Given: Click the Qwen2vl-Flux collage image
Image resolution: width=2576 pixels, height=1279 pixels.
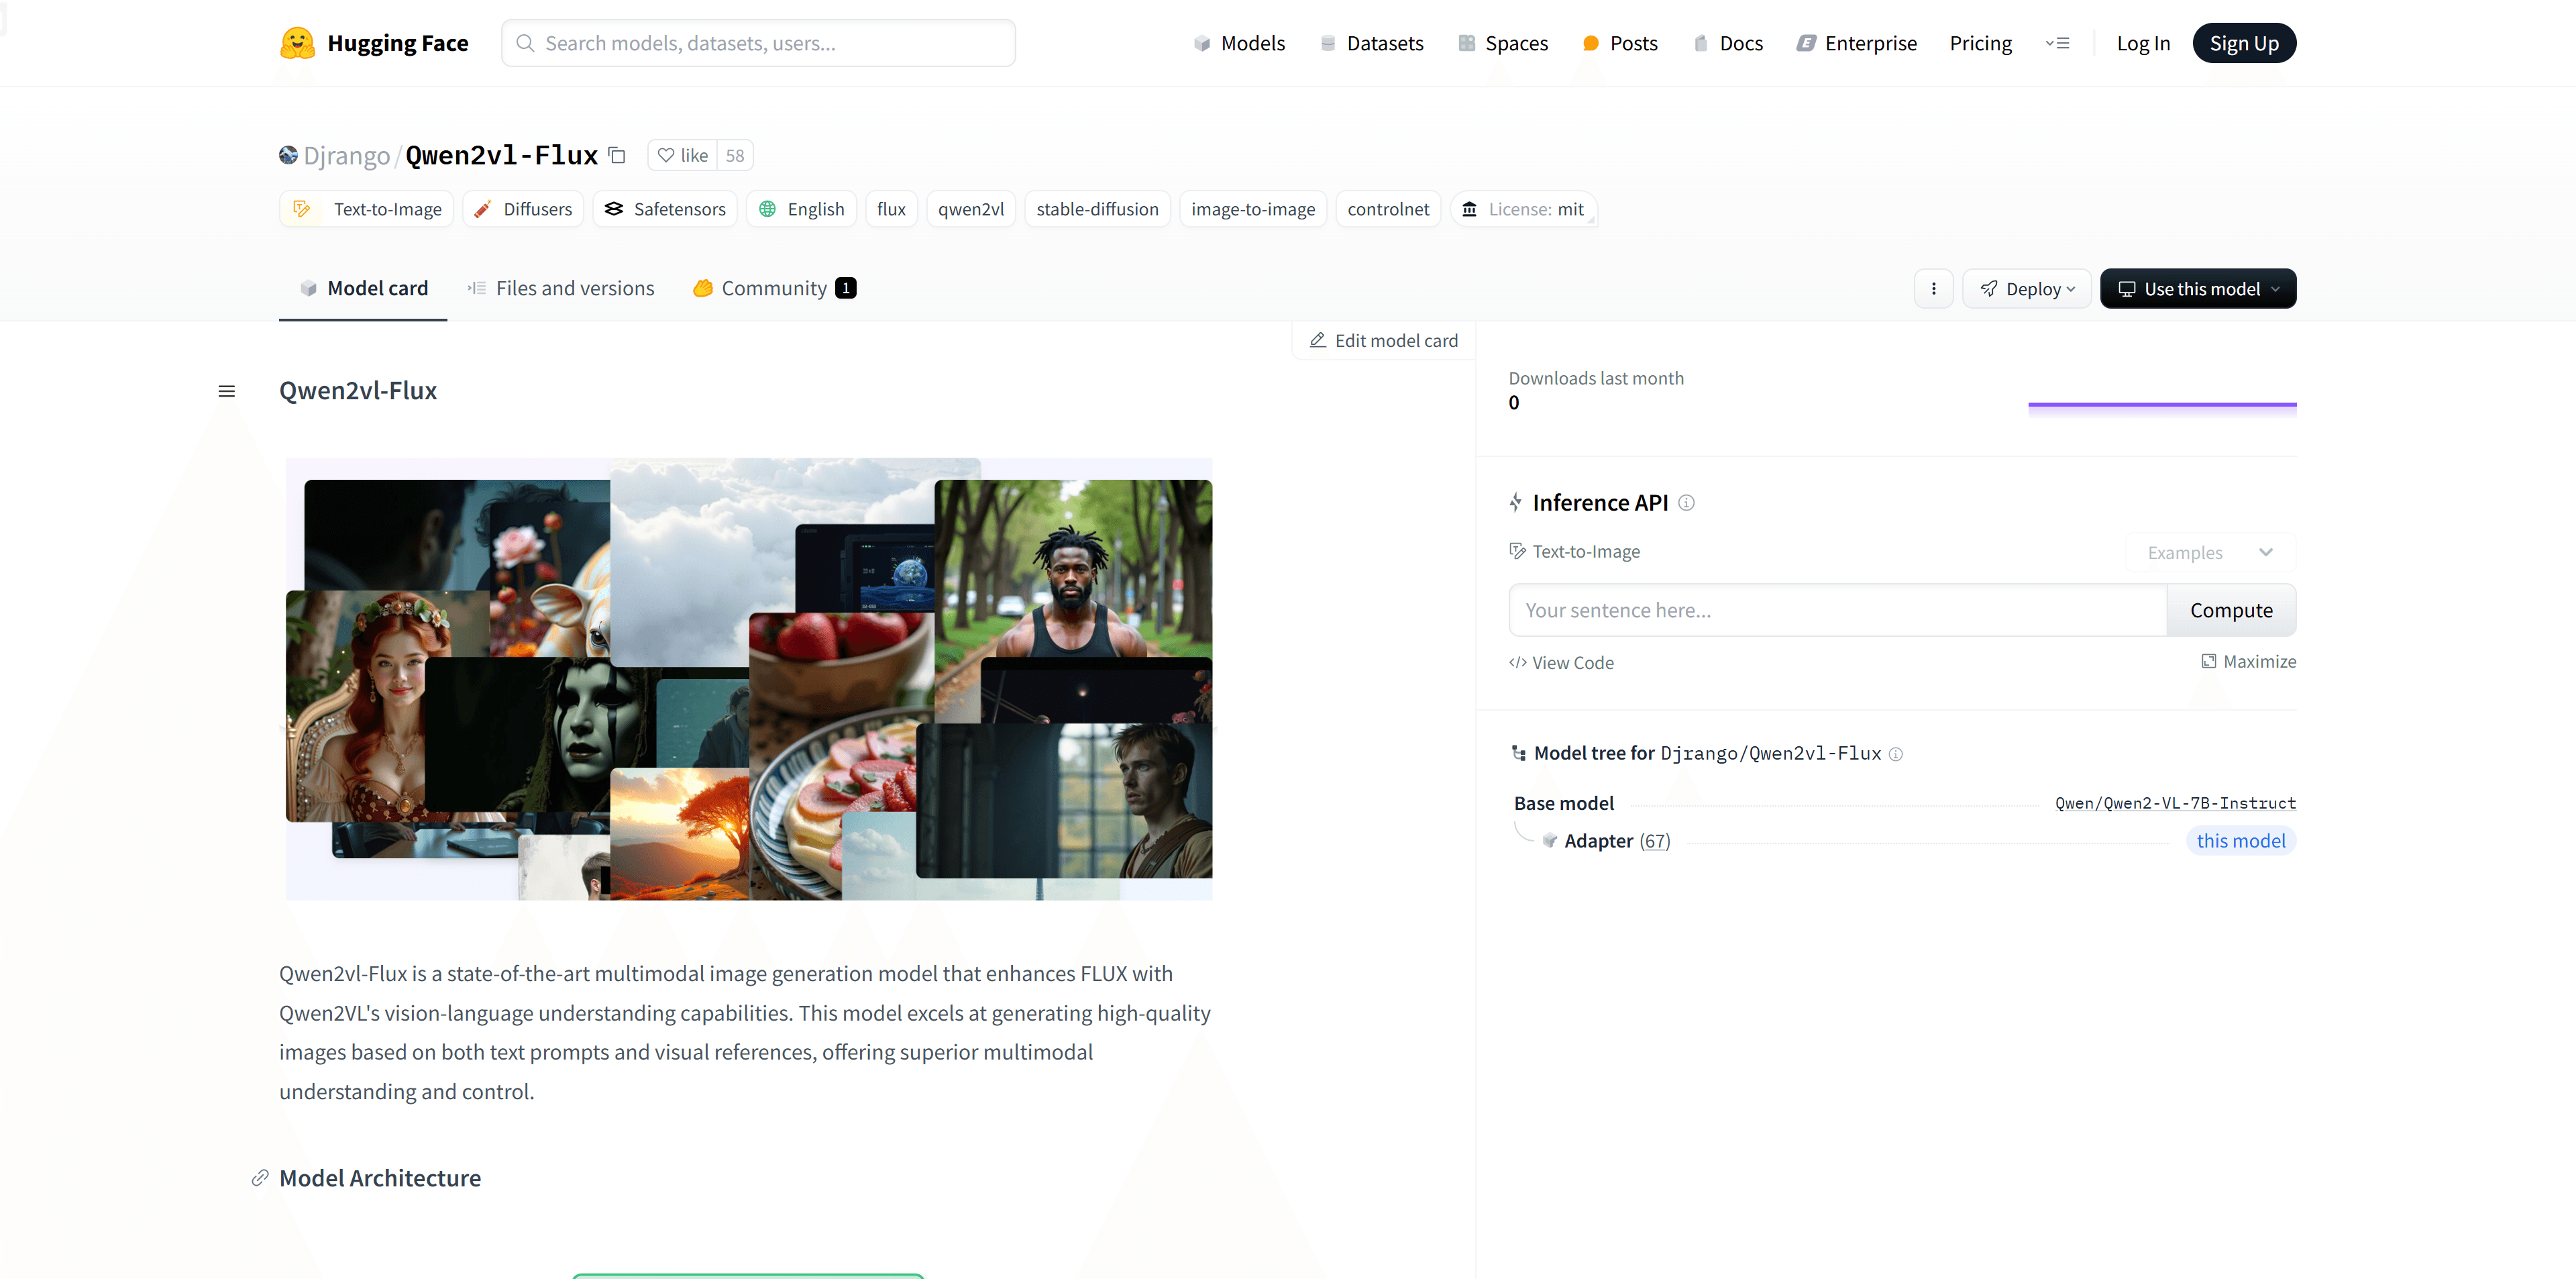Looking at the screenshot, I should [748, 679].
